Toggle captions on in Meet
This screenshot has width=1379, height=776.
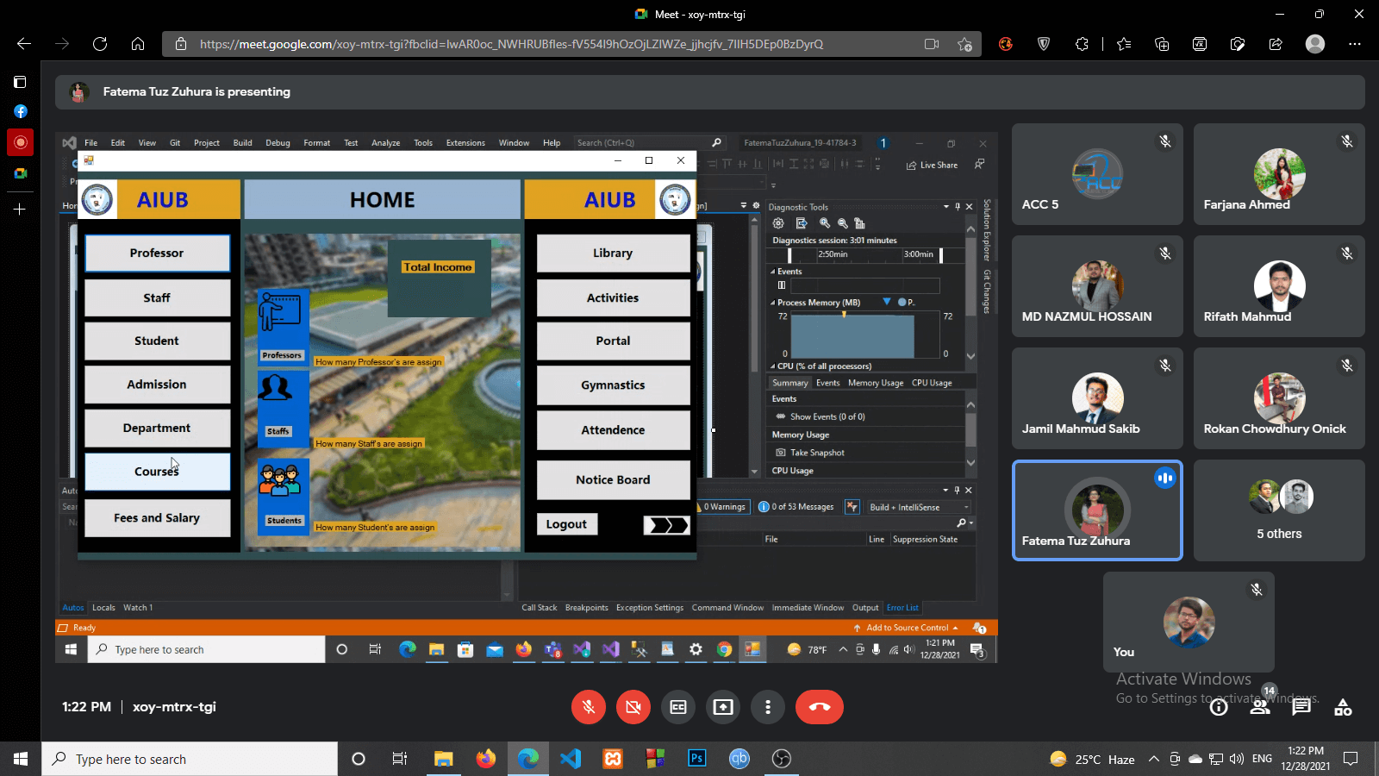coord(678,707)
